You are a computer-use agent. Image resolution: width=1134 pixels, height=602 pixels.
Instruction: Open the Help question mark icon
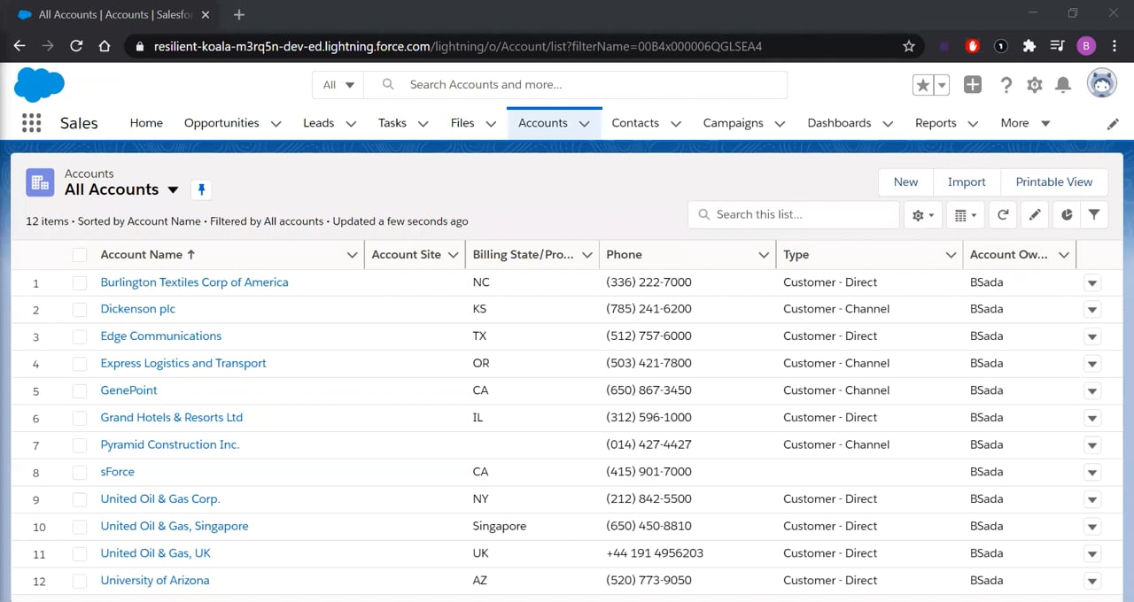[1006, 85]
